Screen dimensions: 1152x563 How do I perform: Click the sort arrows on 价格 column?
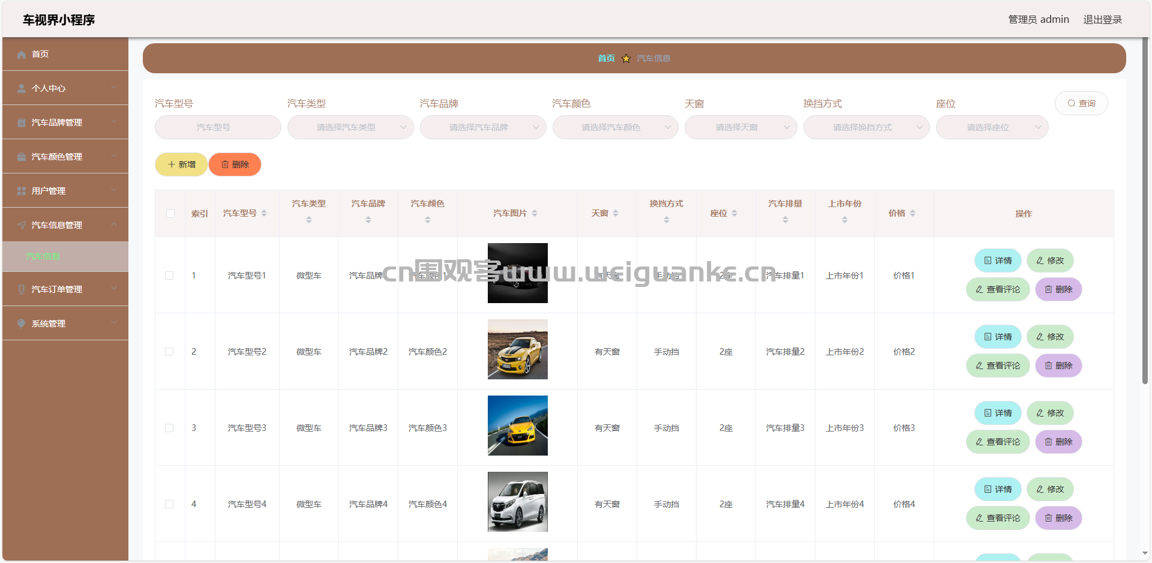click(x=913, y=212)
